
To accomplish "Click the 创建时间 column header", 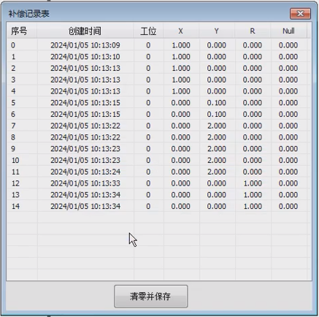I will (x=85, y=31).
